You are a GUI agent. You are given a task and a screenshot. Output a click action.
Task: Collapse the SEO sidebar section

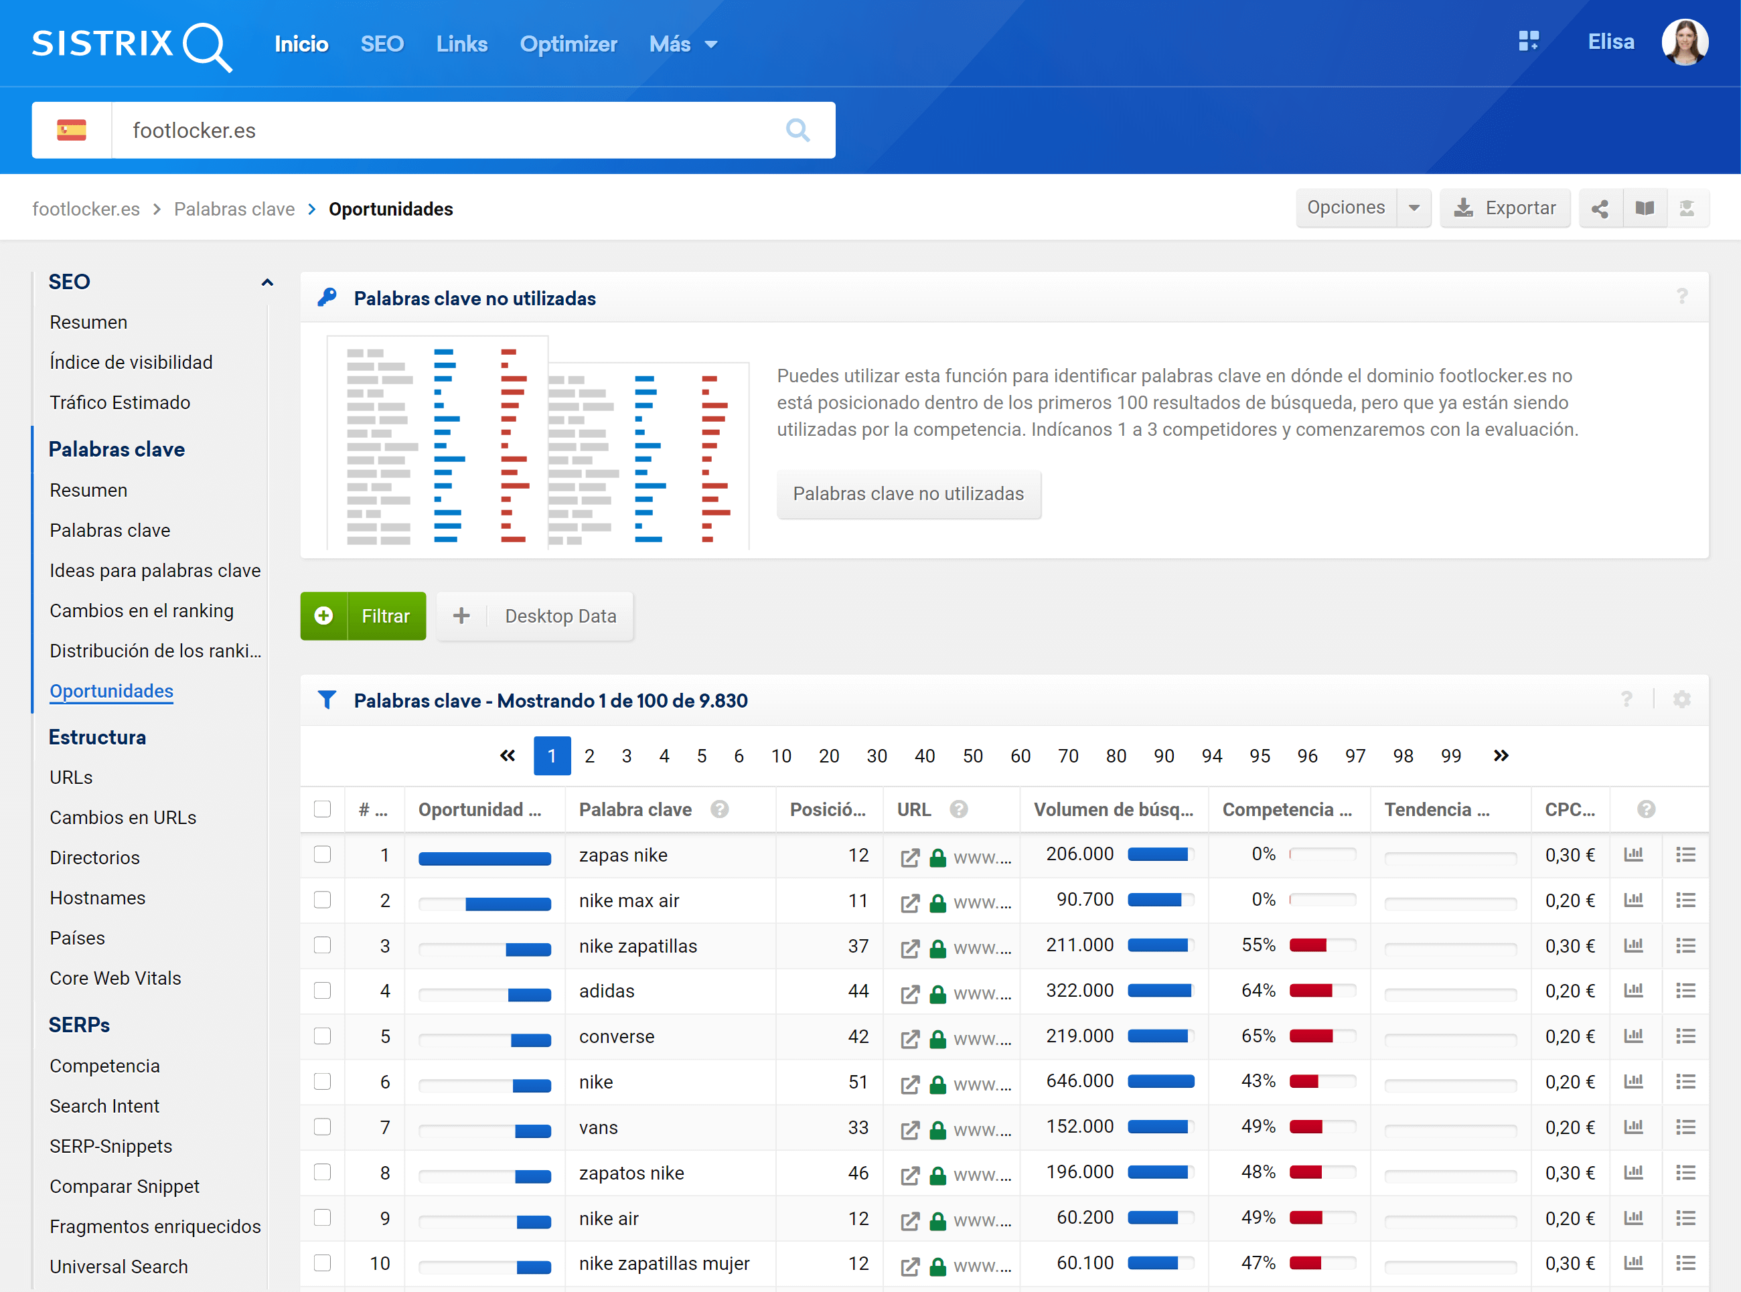coord(267,282)
